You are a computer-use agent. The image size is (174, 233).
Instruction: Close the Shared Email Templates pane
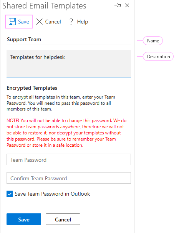[x=127, y=5]
